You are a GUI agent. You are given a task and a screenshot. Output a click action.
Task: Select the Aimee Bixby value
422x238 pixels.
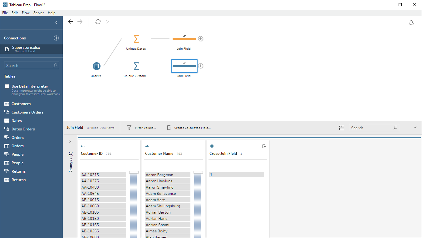click(x=167, y=231)
